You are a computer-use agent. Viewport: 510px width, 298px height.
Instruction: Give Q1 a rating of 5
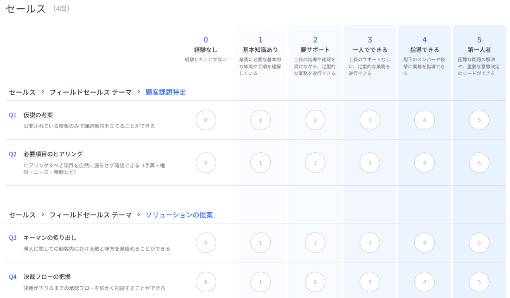(x=479, y=120)
